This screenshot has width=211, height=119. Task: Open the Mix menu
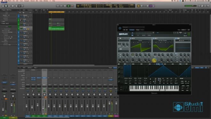click(37, 1)
